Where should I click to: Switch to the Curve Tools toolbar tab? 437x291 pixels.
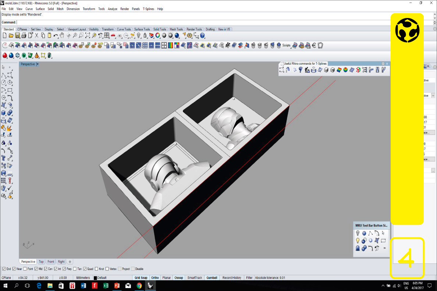click(x=124, y=29)
